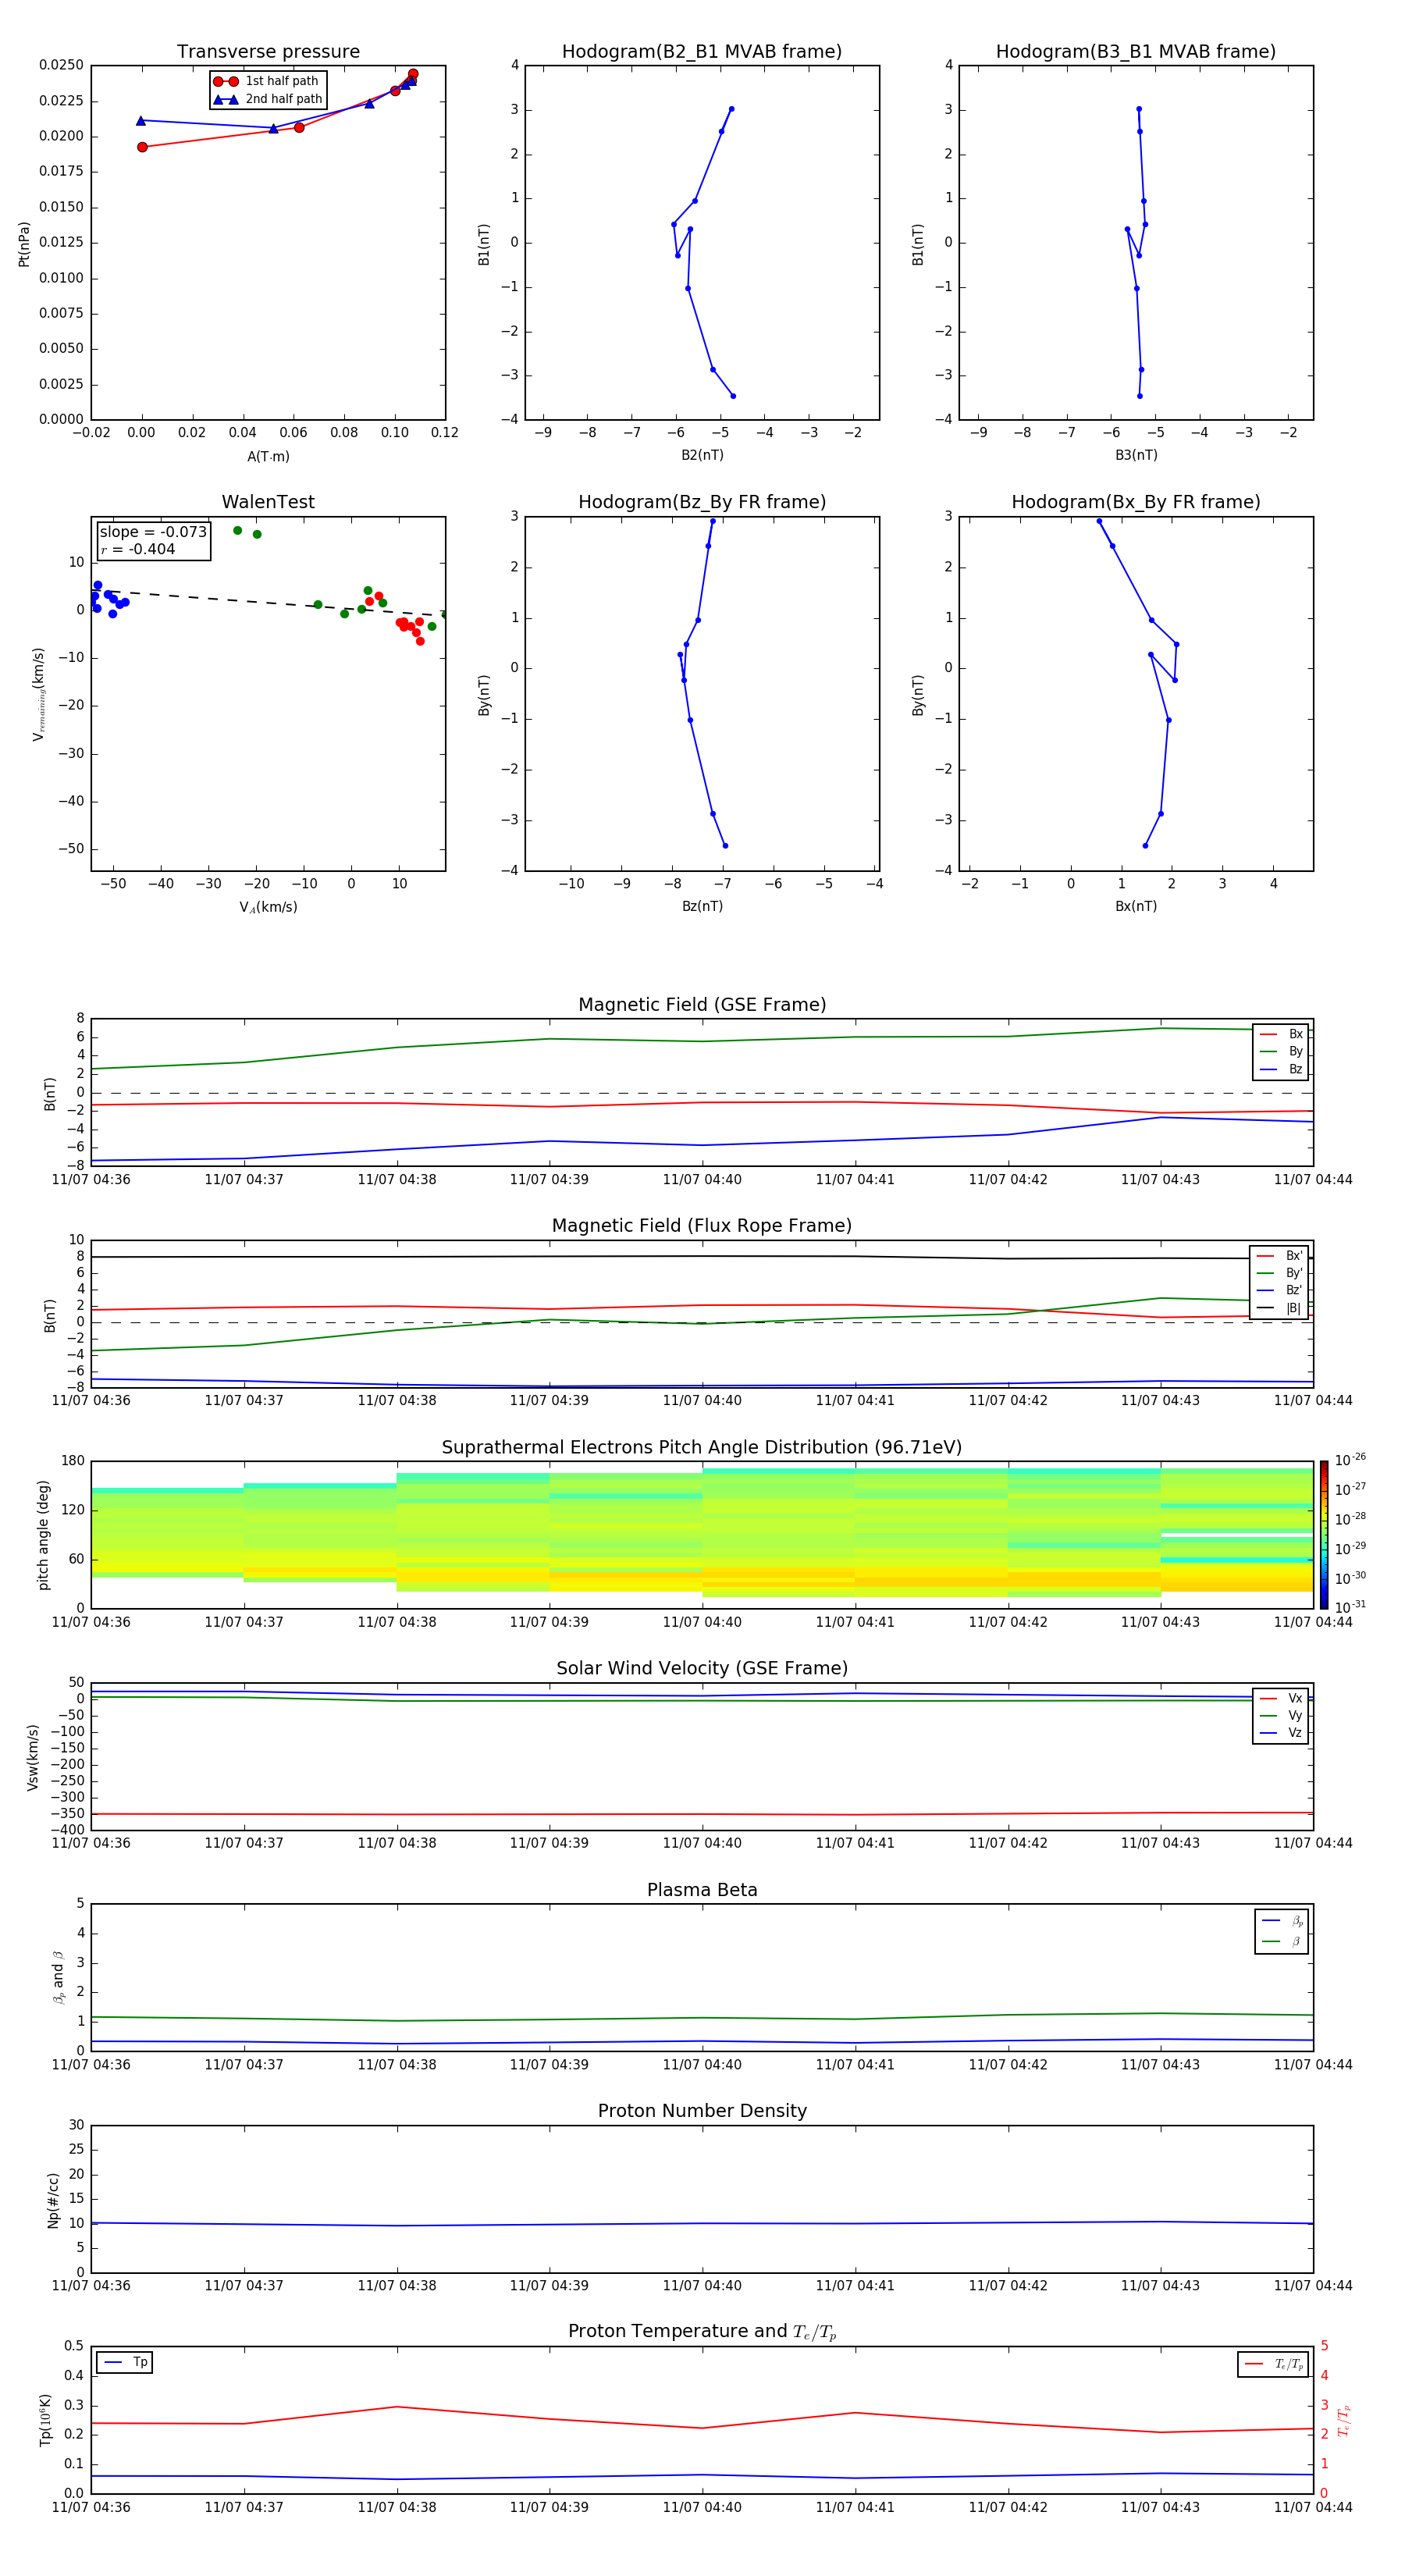1405x2576 pixels.
Task: Select Vz entry in solar wind legend
Action: (1281, 1733)
